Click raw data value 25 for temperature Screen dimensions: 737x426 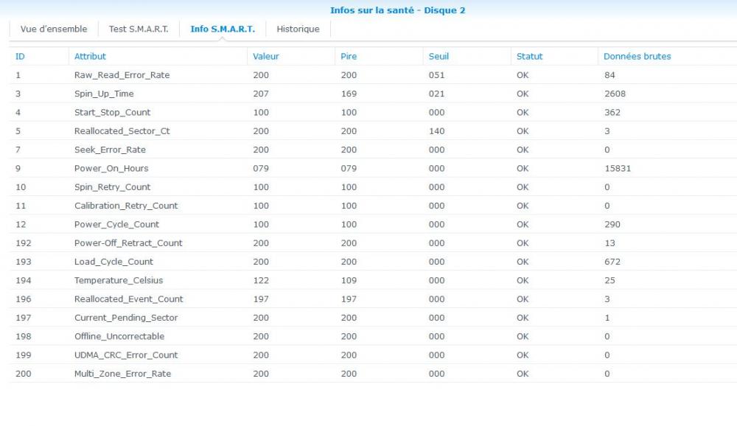pos(609,280)
